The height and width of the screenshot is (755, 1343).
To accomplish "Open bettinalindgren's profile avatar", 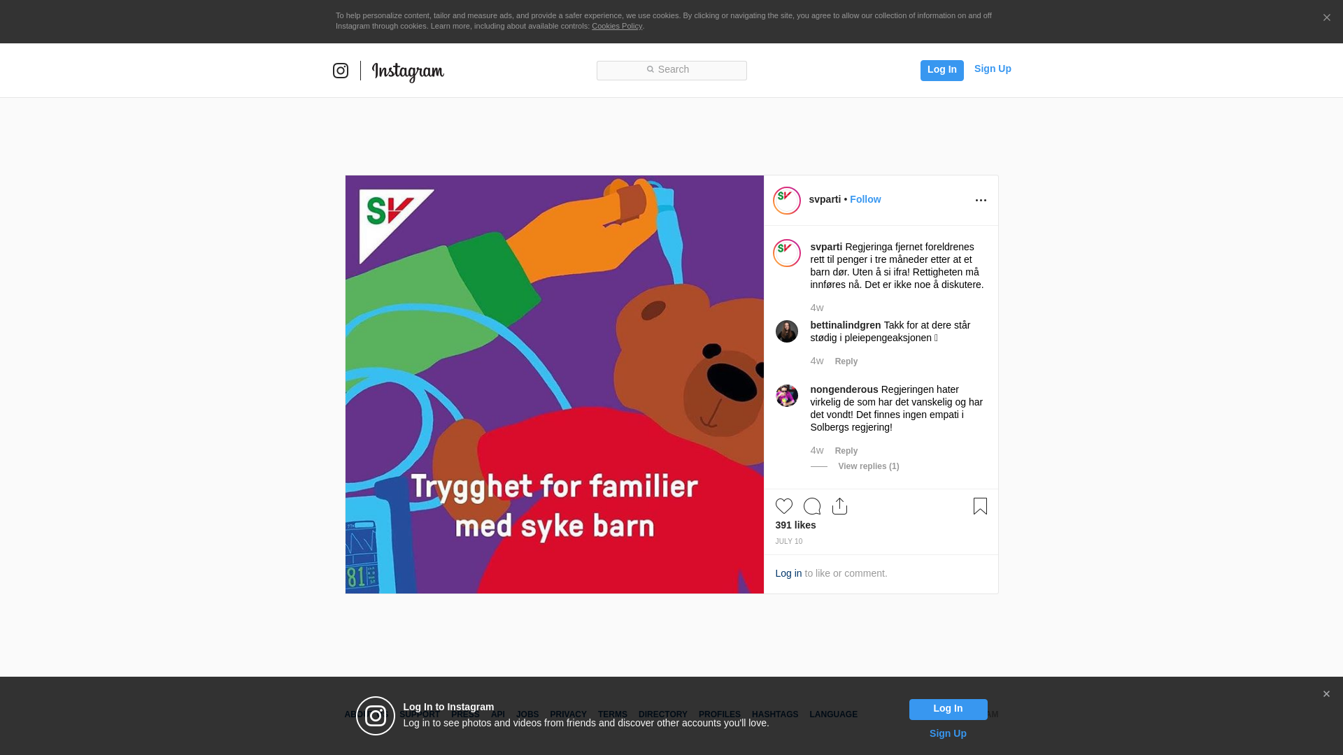I will click(787, 331).
